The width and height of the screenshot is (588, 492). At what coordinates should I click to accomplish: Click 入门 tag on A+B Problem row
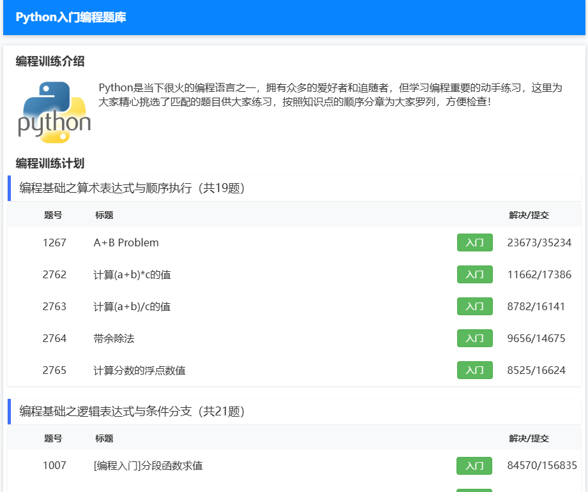click(x=475, y=242)
